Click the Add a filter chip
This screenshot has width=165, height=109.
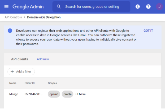click(21, 72)
